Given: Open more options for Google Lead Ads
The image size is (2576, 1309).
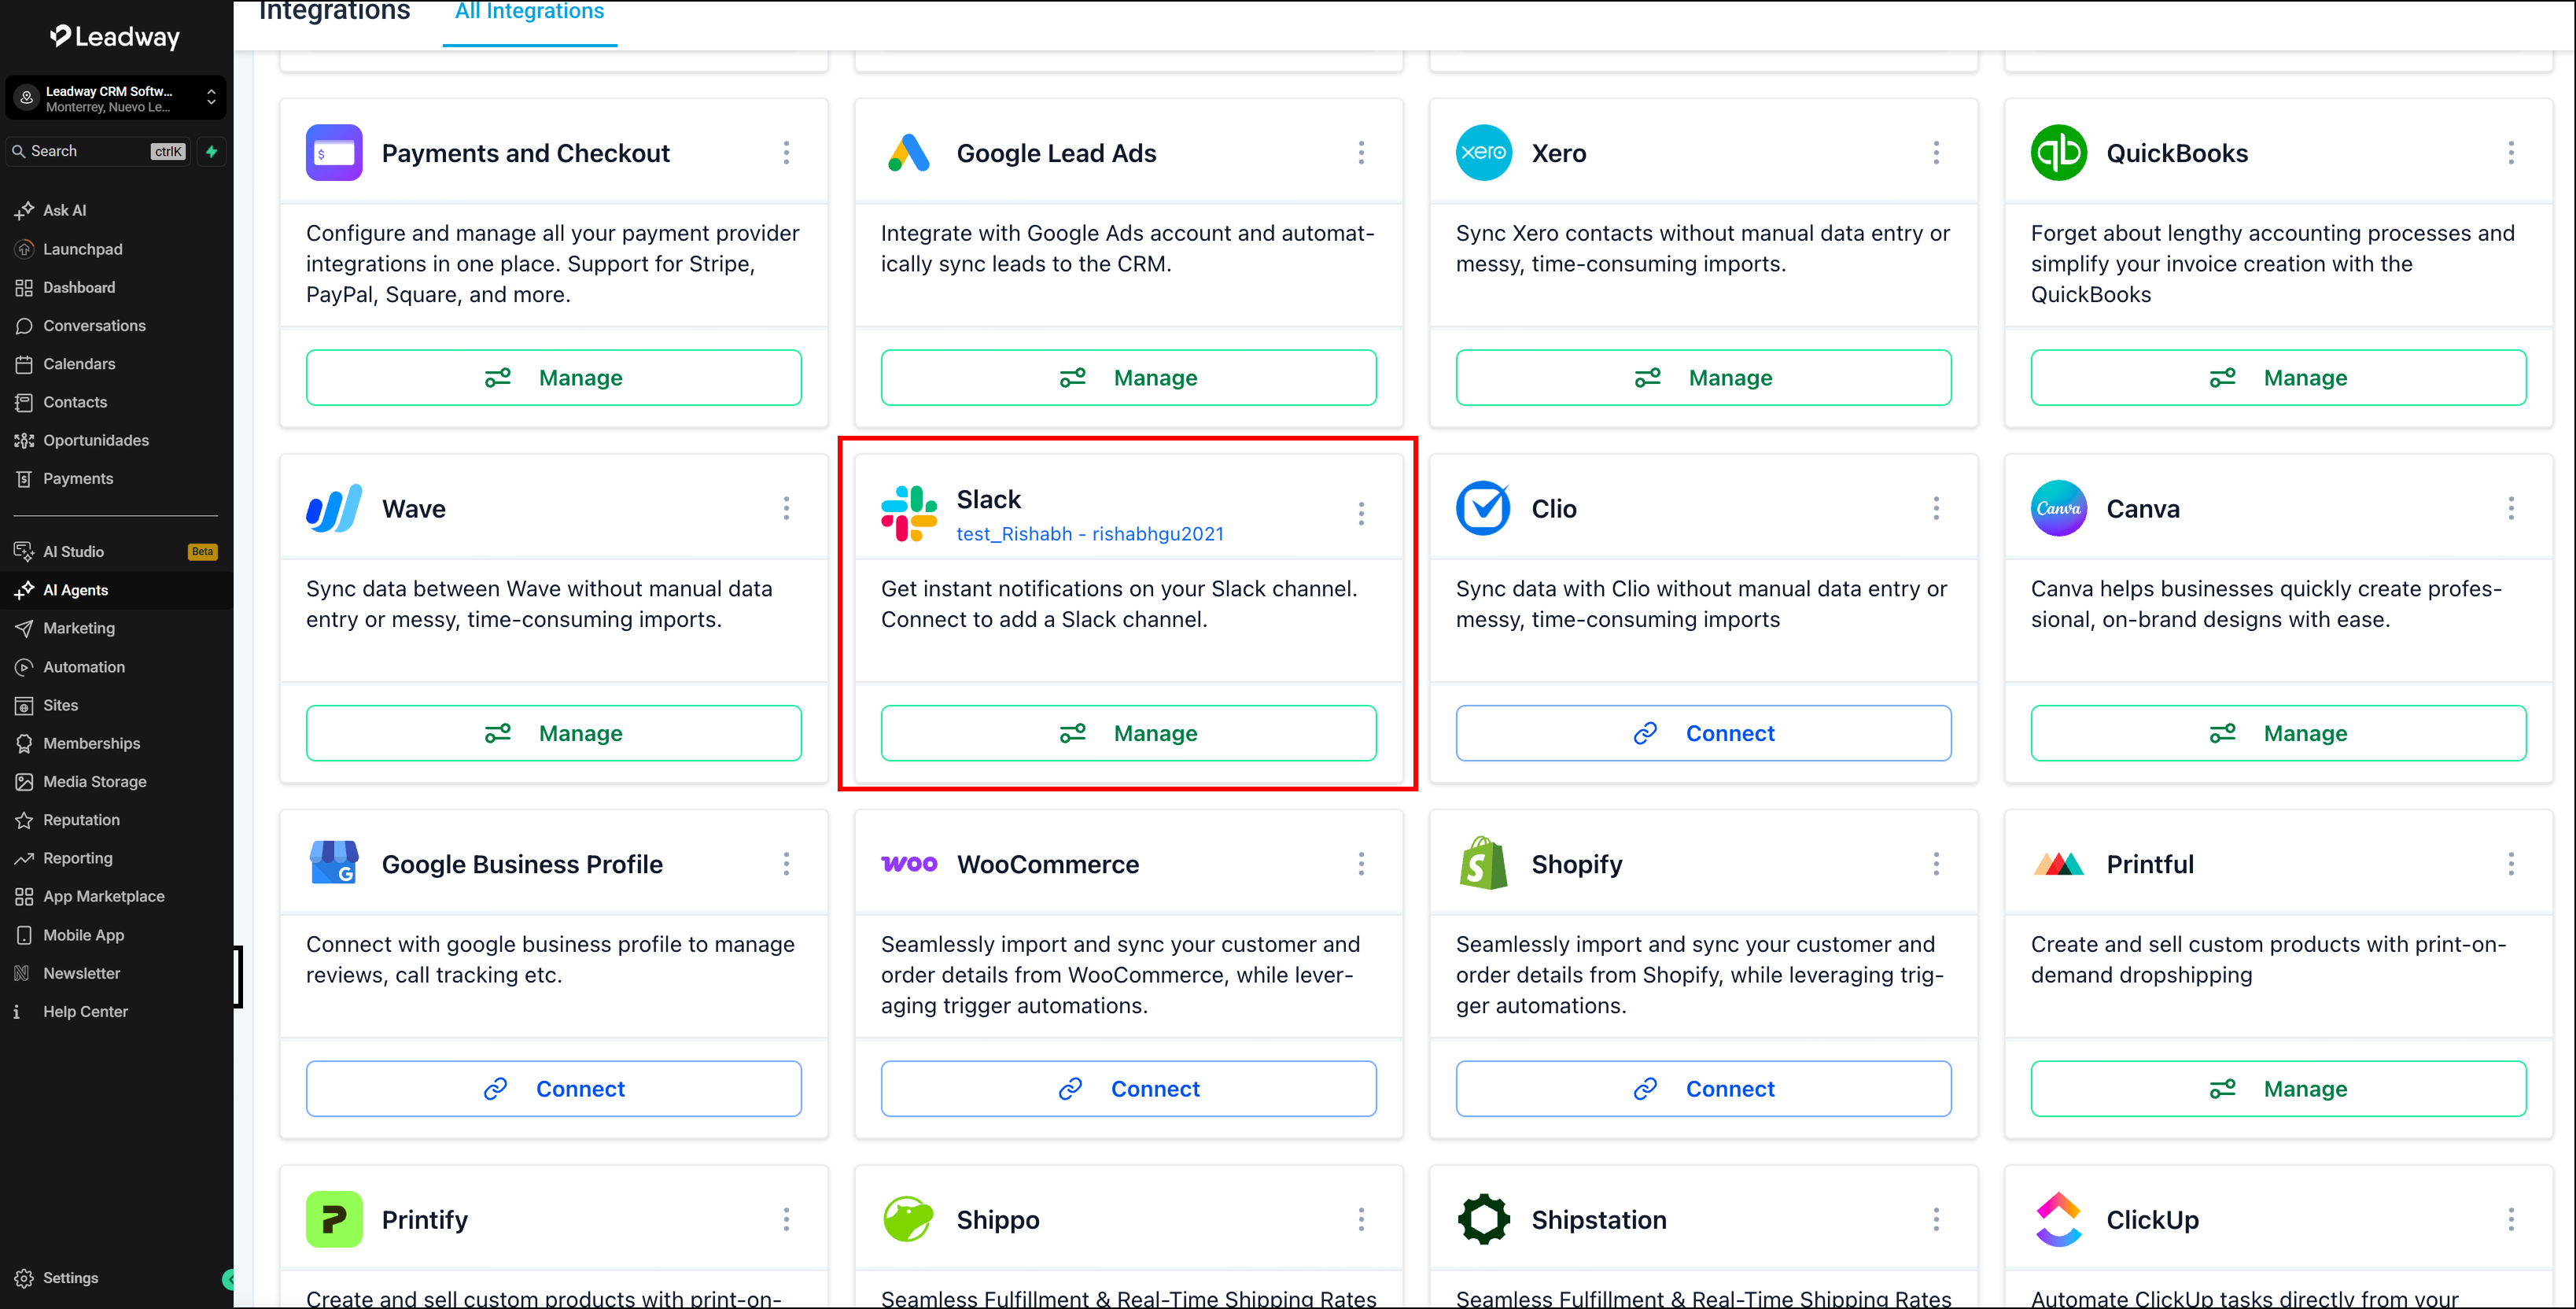Looking at the screenshot, I should [x=1361, y=153].
